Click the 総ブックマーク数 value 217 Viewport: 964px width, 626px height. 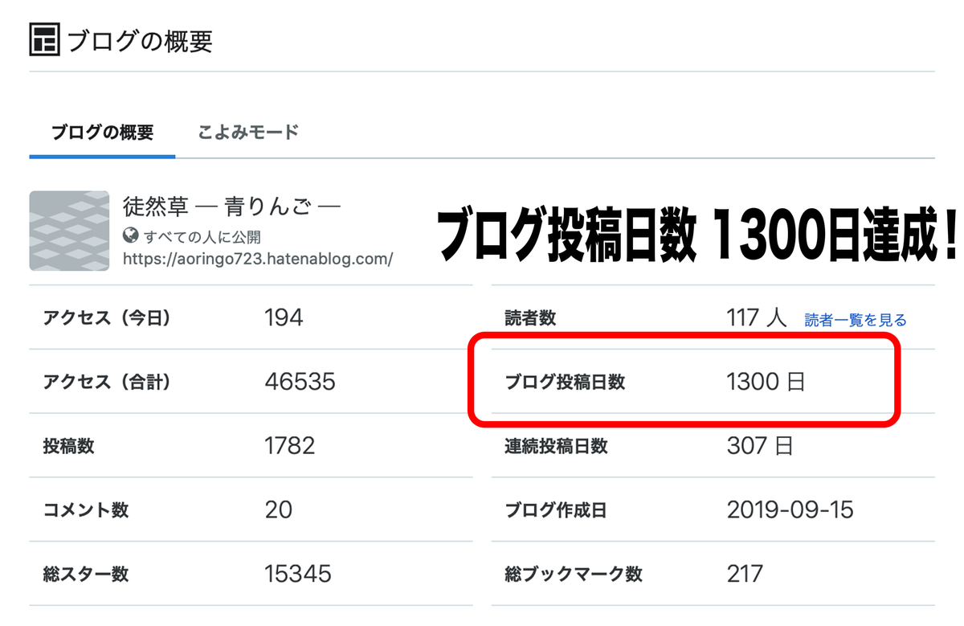[744, 574]
